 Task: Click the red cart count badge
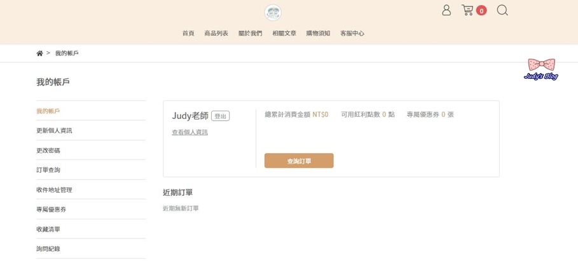click(481, 11)
